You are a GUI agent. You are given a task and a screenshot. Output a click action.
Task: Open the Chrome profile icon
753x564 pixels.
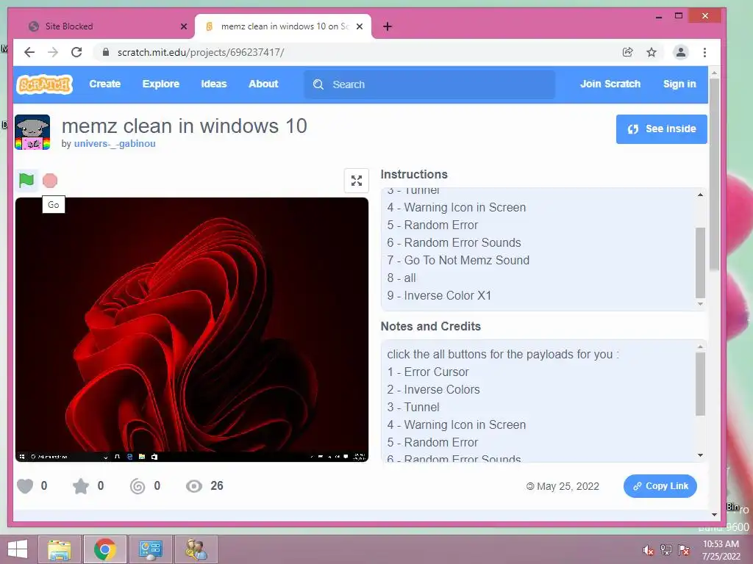[x=680, y=52]
